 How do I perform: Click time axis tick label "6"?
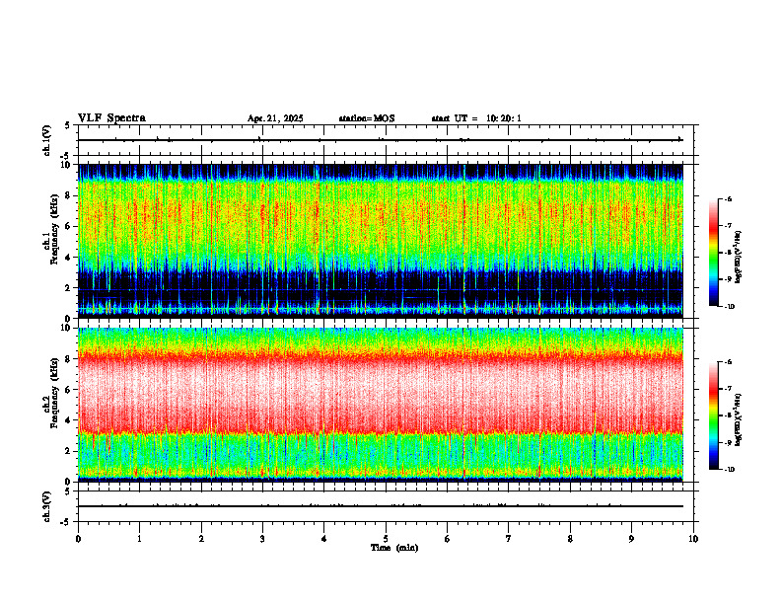[x=448, y=539]
